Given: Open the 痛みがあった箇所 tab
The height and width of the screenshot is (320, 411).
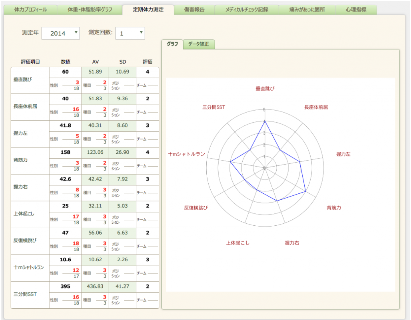Looking at the screenshot, I should (307, 10).
